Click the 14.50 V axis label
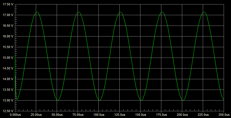The width and height of the screenshot is (231, 118). [x=8, y=68]
